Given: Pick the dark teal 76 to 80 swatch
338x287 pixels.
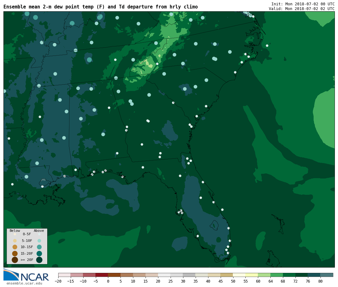Looking at the screenshot, I should click(314, 275).
